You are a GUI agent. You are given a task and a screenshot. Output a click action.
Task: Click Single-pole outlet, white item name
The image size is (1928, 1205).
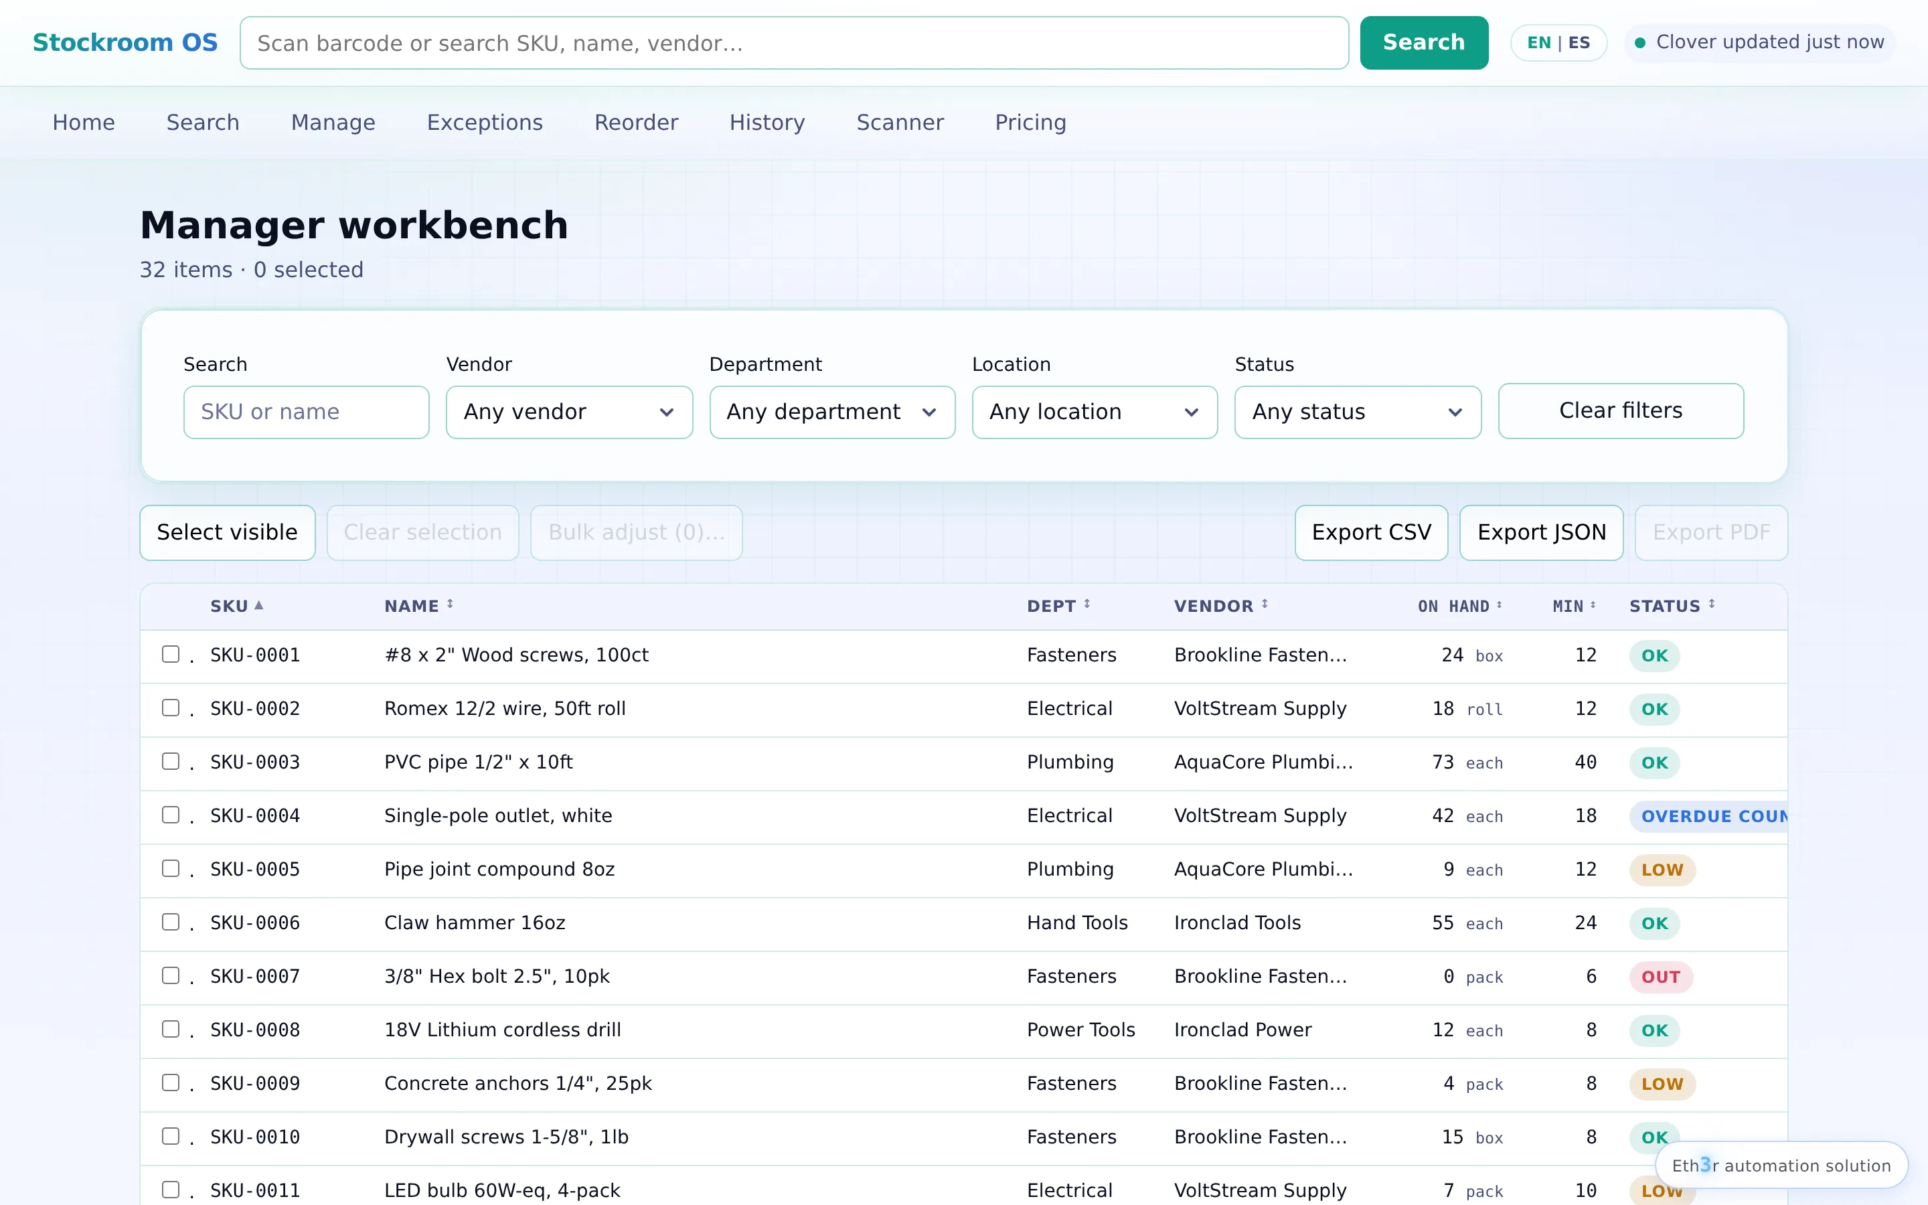(x=498, y=815)
